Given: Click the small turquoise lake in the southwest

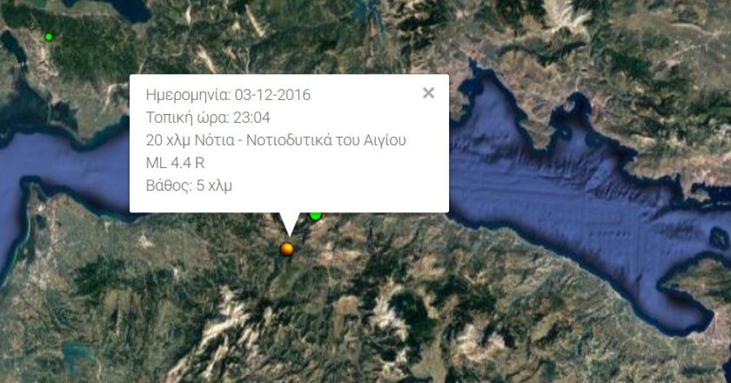Looking at the screenshot, I should pos(77,354).
